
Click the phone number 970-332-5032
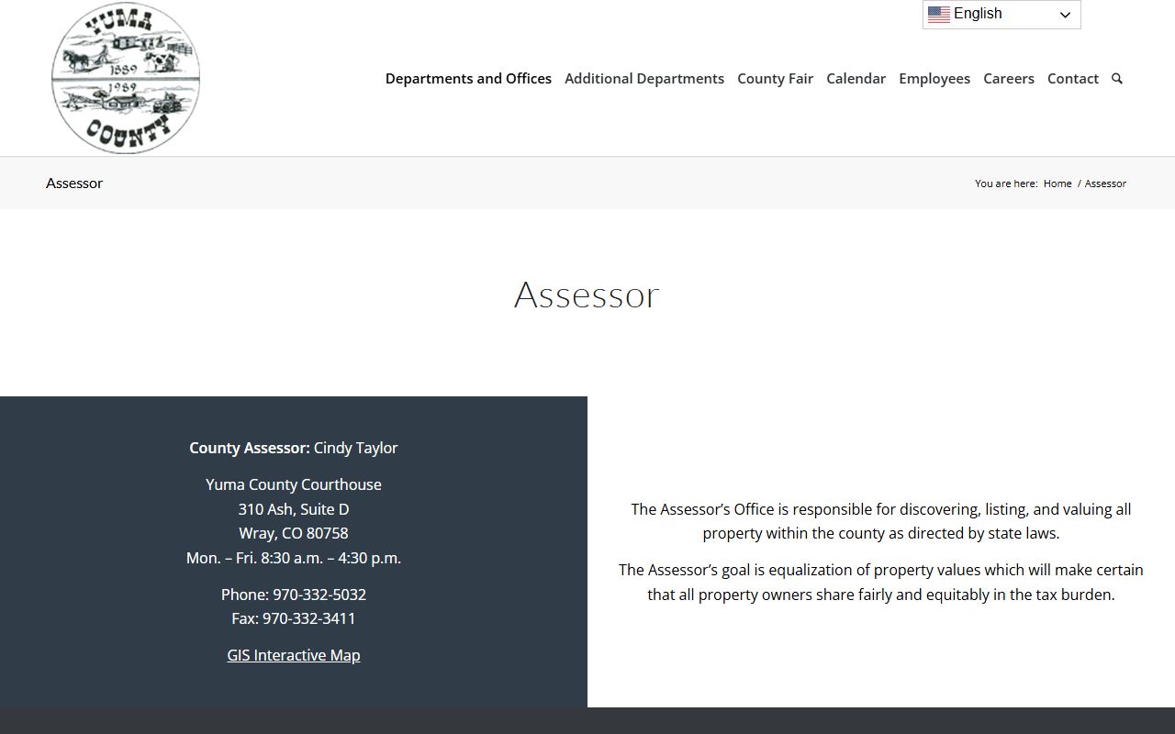click(x=319, y=595)
